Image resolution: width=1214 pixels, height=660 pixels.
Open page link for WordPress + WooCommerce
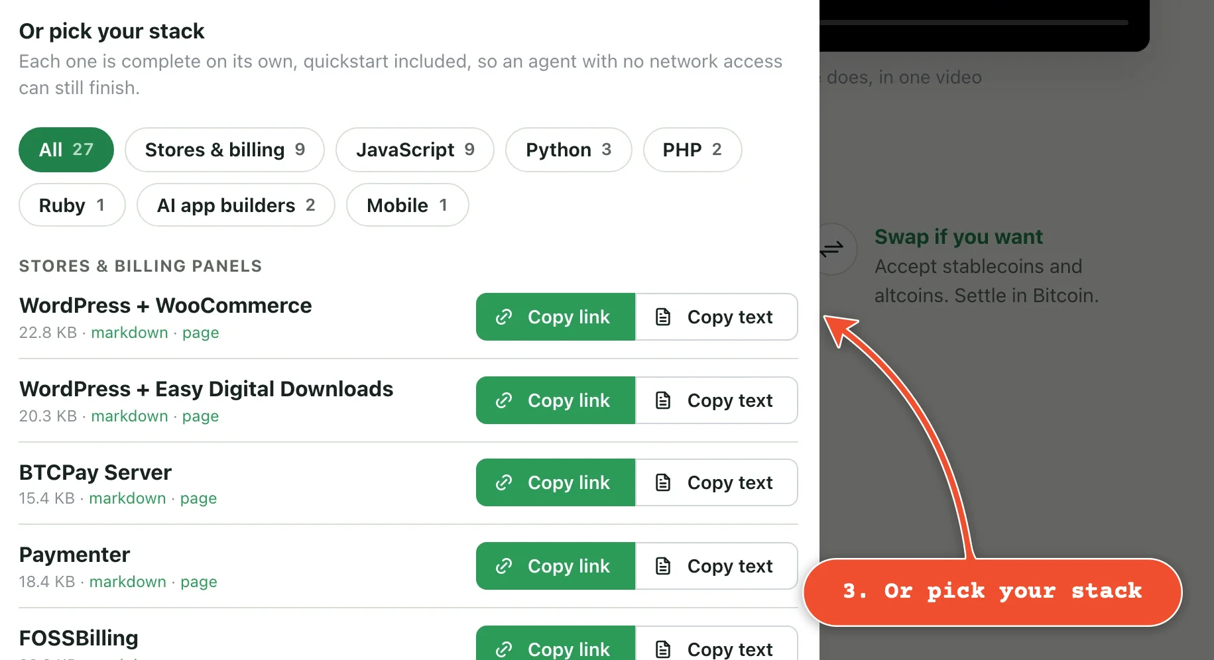201,333
